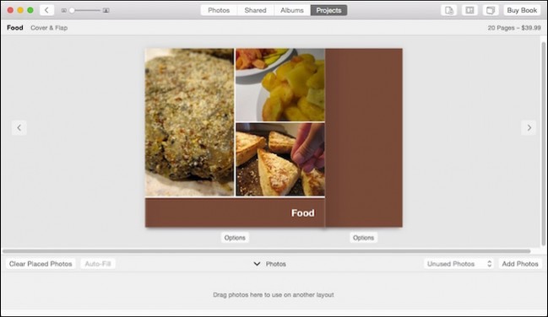Select the toast triangles cover photo
The width and height of the screenshot is (548, 317).
[280, 159]
